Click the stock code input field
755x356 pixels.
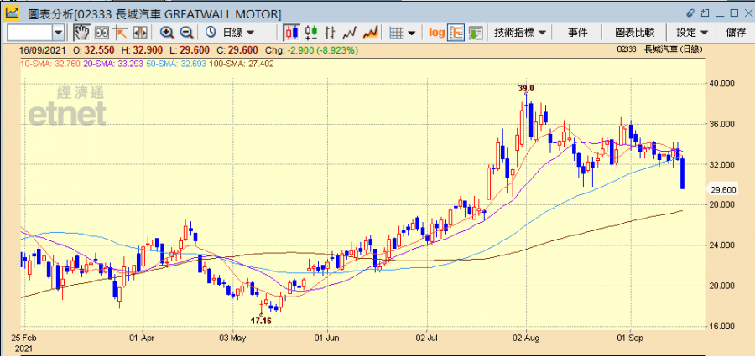point(29,32)
